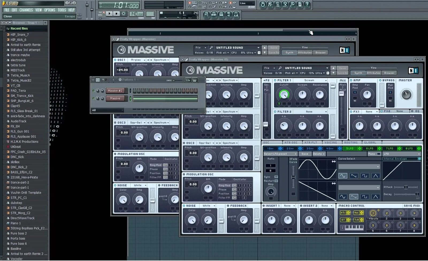Open the CHANNELS menu

pyautogui.click(x=26, y=10)
